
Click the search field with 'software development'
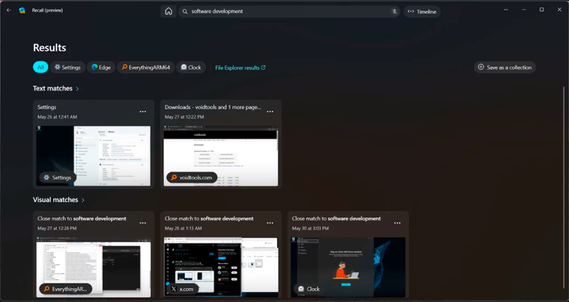click(x=289, y=11)
